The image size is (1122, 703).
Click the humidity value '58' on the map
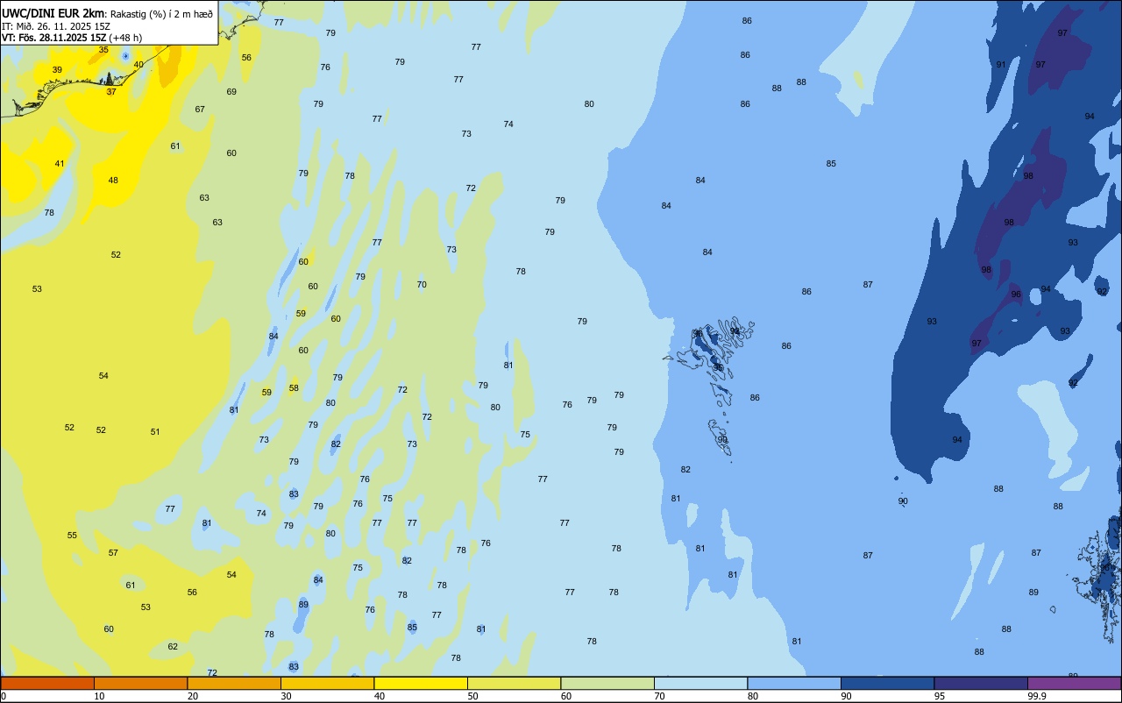pyautogui.click(x=294, y=388)
